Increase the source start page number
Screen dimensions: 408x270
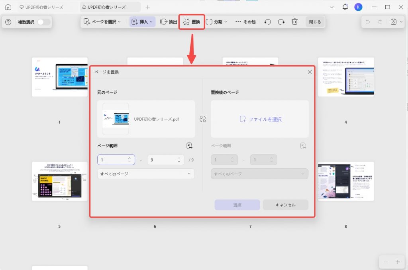coord(129,158)
